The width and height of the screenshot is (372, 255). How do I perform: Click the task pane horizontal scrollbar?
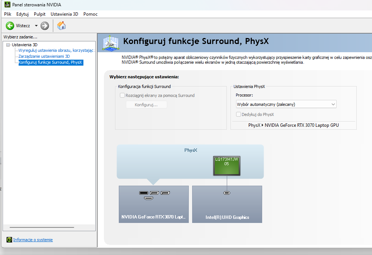(x=42, y=227)
